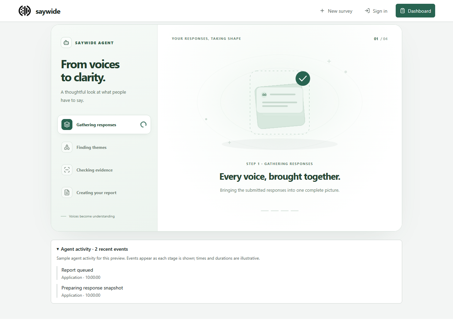The height and width of the screenshot is (320, 453).
Task: Click the first step progress dash
Action: (x=265, y=211)
